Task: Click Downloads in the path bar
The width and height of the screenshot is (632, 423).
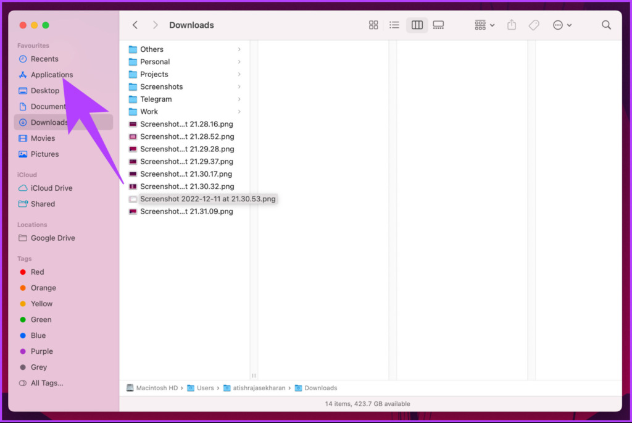Action: coord(316,388)
